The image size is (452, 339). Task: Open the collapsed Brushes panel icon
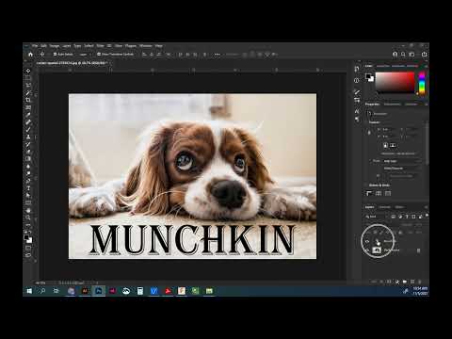357,92
